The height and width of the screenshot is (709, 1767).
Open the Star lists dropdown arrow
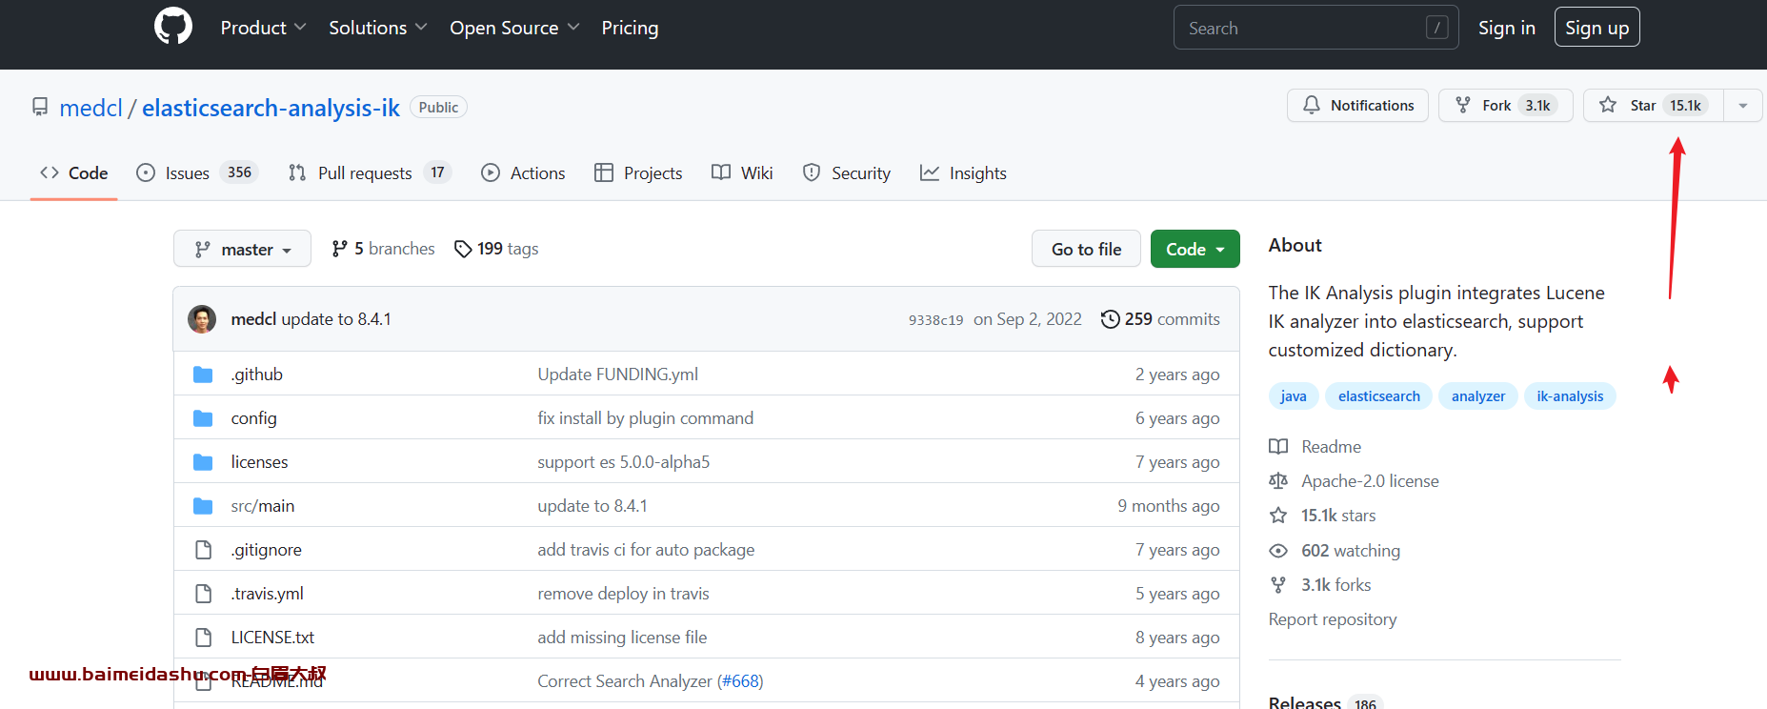click(1743, 106)
